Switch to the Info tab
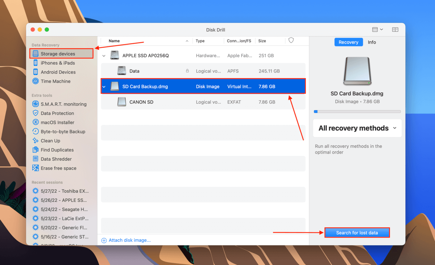The image size is (435, 265). (x=372, y=42)
